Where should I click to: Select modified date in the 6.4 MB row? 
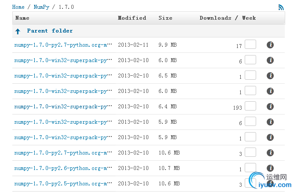click(x=133, y=107)
